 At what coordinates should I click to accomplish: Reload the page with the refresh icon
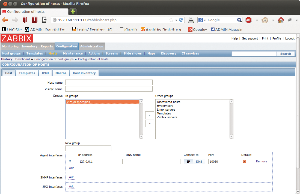(181, 20)
